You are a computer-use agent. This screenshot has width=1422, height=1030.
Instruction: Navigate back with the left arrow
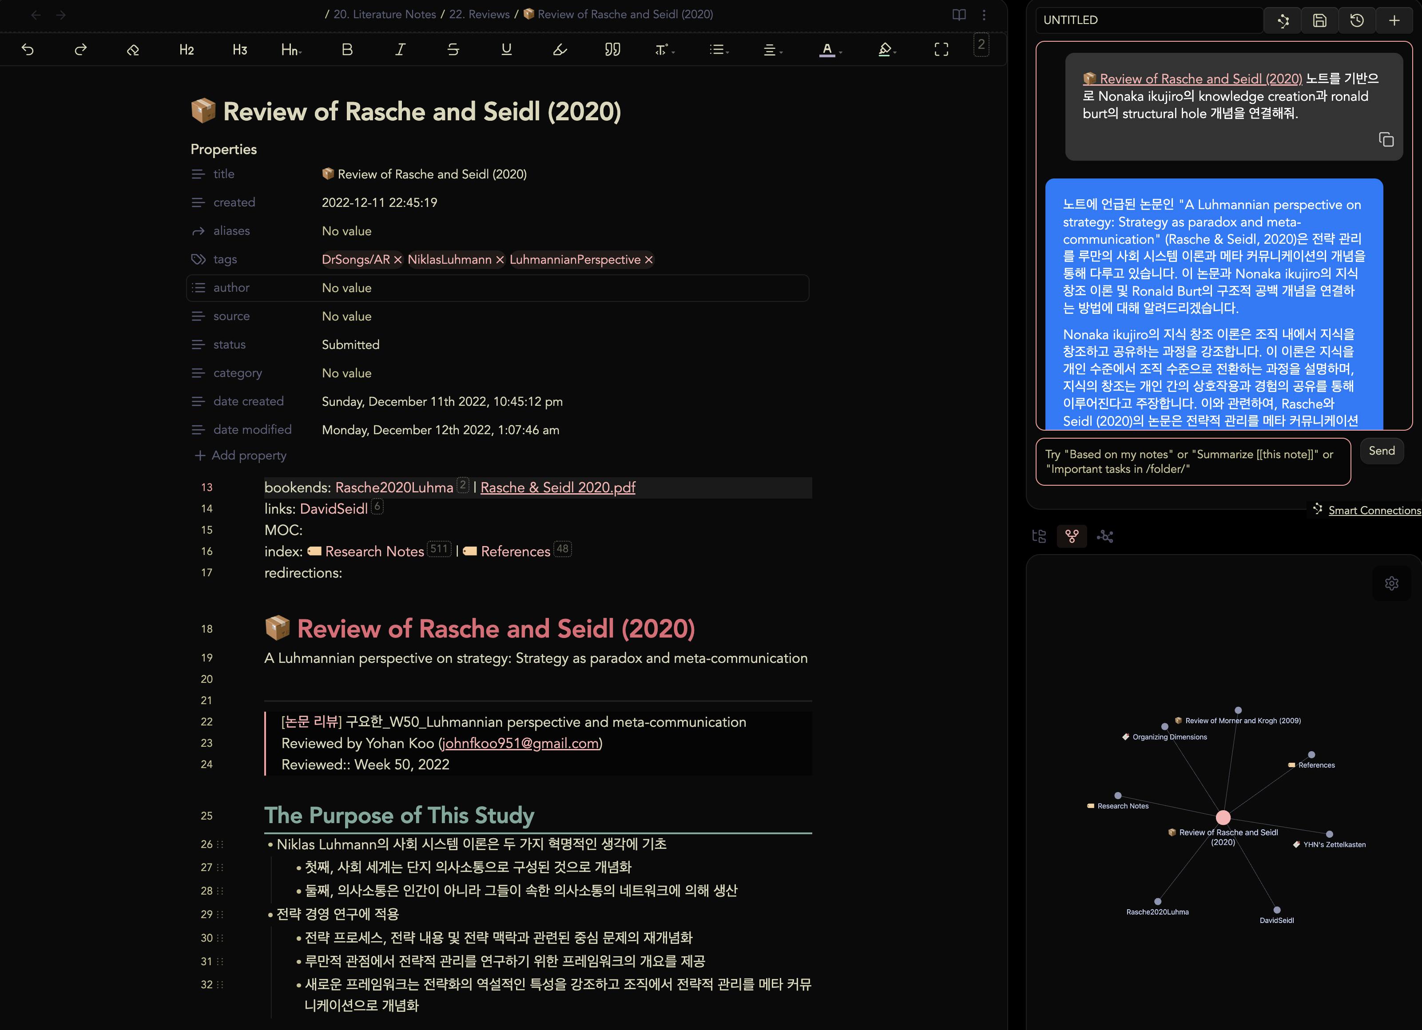pos(36,14)
